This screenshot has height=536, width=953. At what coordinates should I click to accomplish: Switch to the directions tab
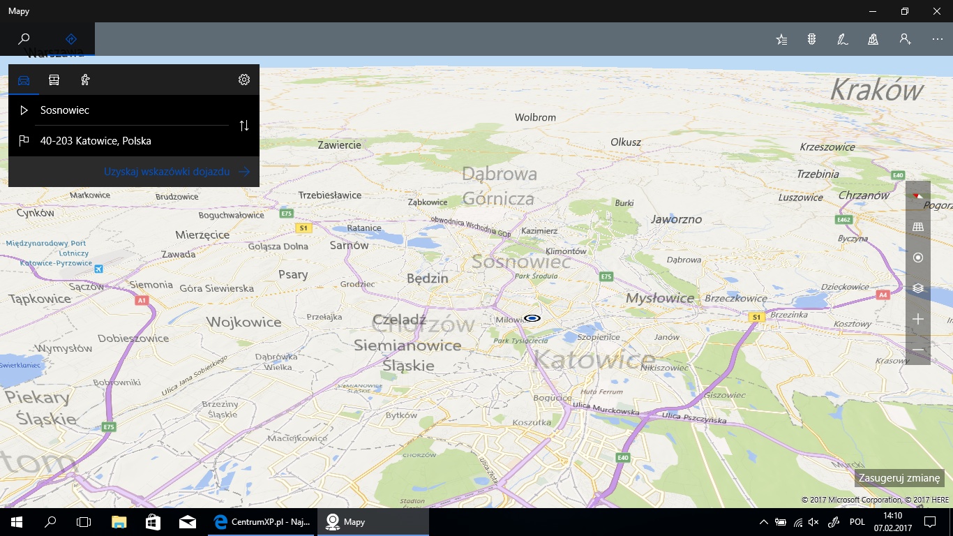(x=71, y=39)
